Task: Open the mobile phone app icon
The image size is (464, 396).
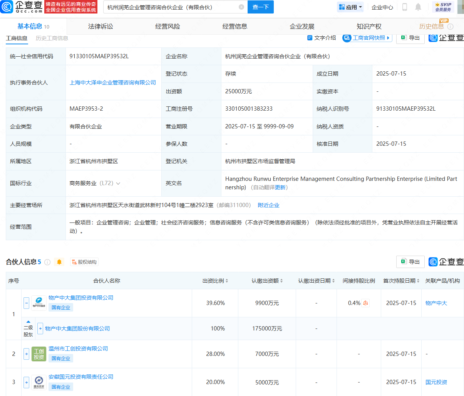Action: click(x=405, y=7)
